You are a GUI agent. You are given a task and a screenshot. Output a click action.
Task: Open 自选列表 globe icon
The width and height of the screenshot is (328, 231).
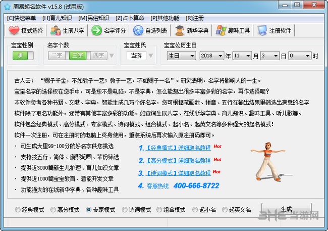138,31
